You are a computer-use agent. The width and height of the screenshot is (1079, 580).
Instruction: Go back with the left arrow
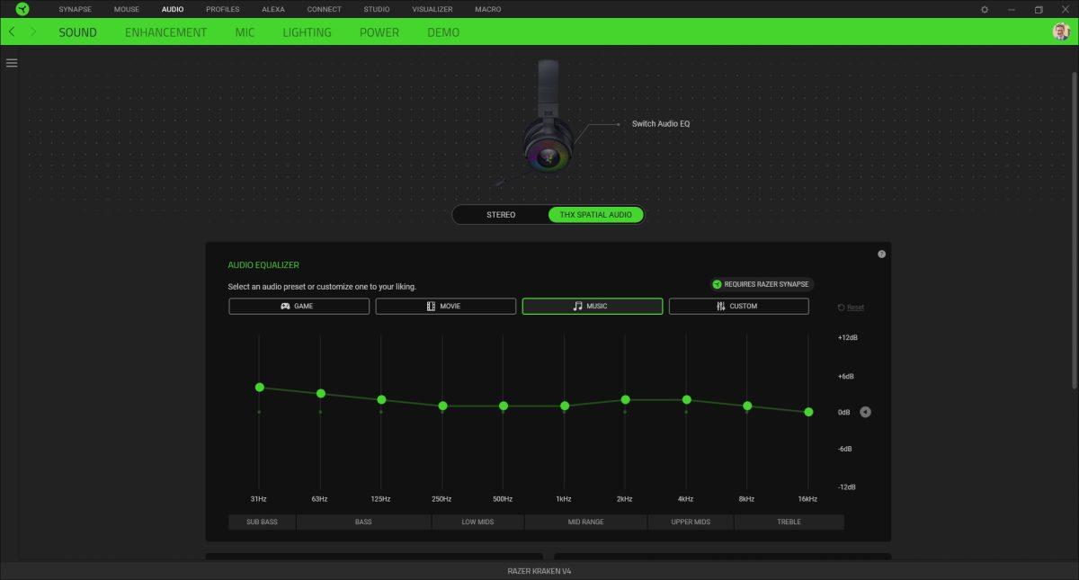(11, 31)
